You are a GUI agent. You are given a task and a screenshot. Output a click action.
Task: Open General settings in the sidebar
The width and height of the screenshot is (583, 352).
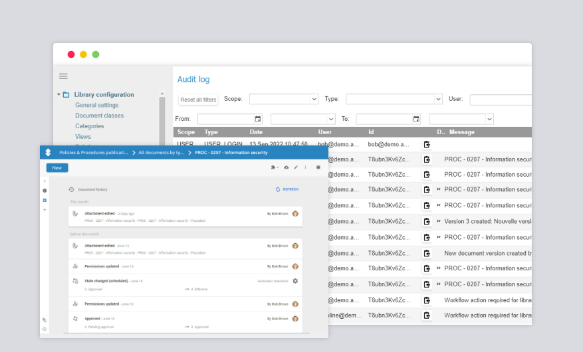(x=96, y=105)
